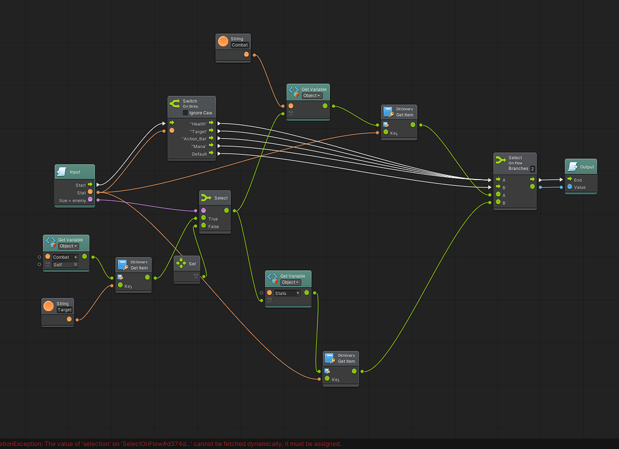Click the purple input port on the Select node

point(204,210)
